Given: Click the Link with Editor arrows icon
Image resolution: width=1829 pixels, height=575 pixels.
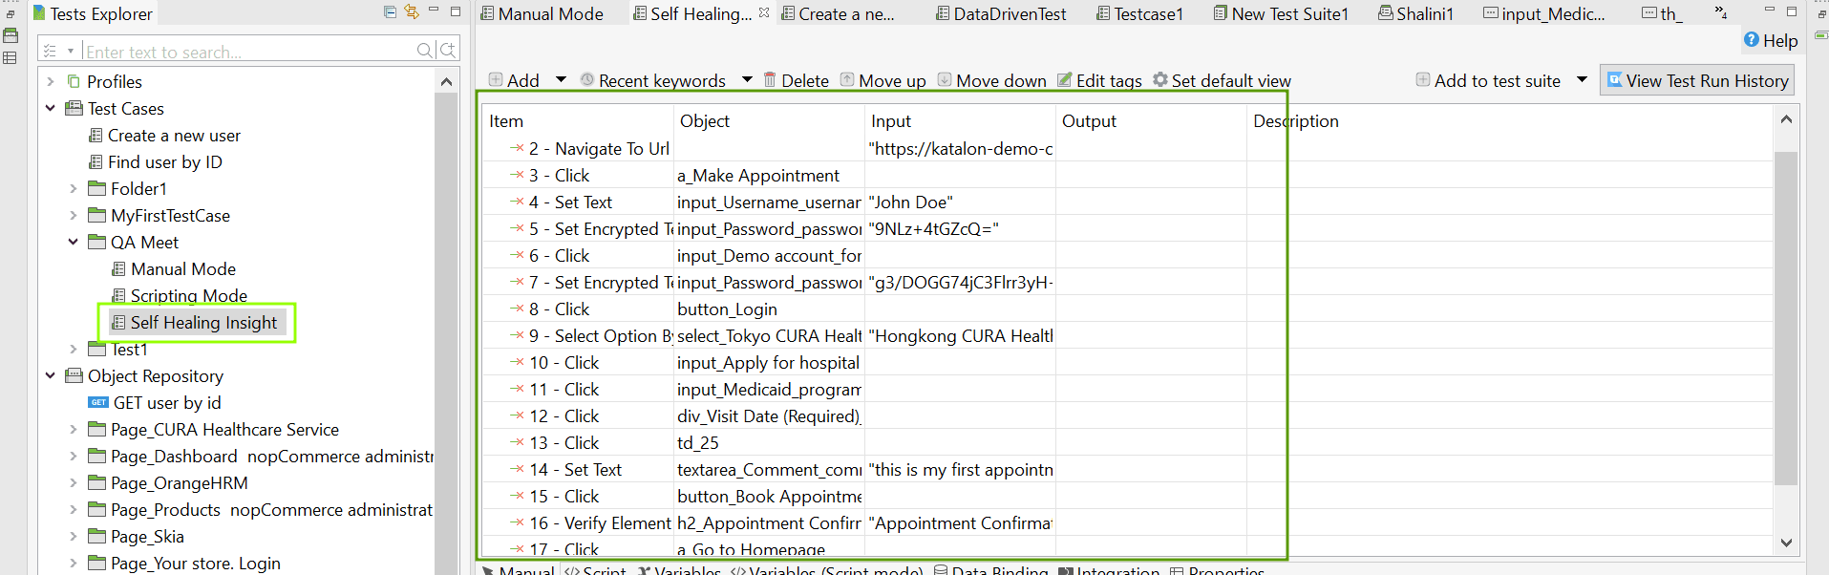Looking at the screenshot, I should tap(412, 12).
